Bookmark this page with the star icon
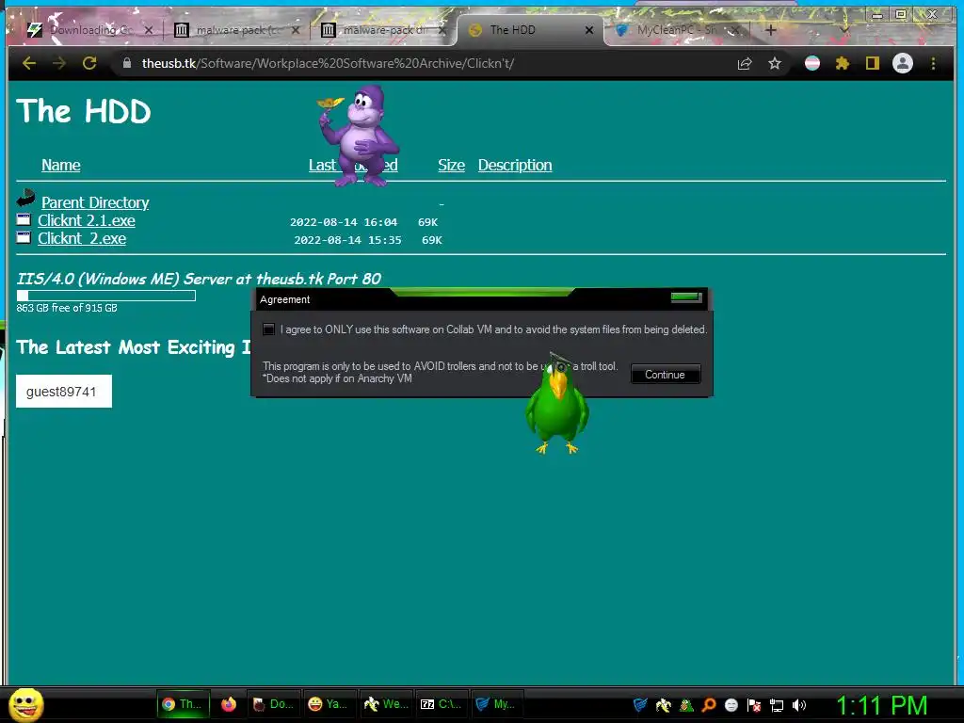 (775, 63)
